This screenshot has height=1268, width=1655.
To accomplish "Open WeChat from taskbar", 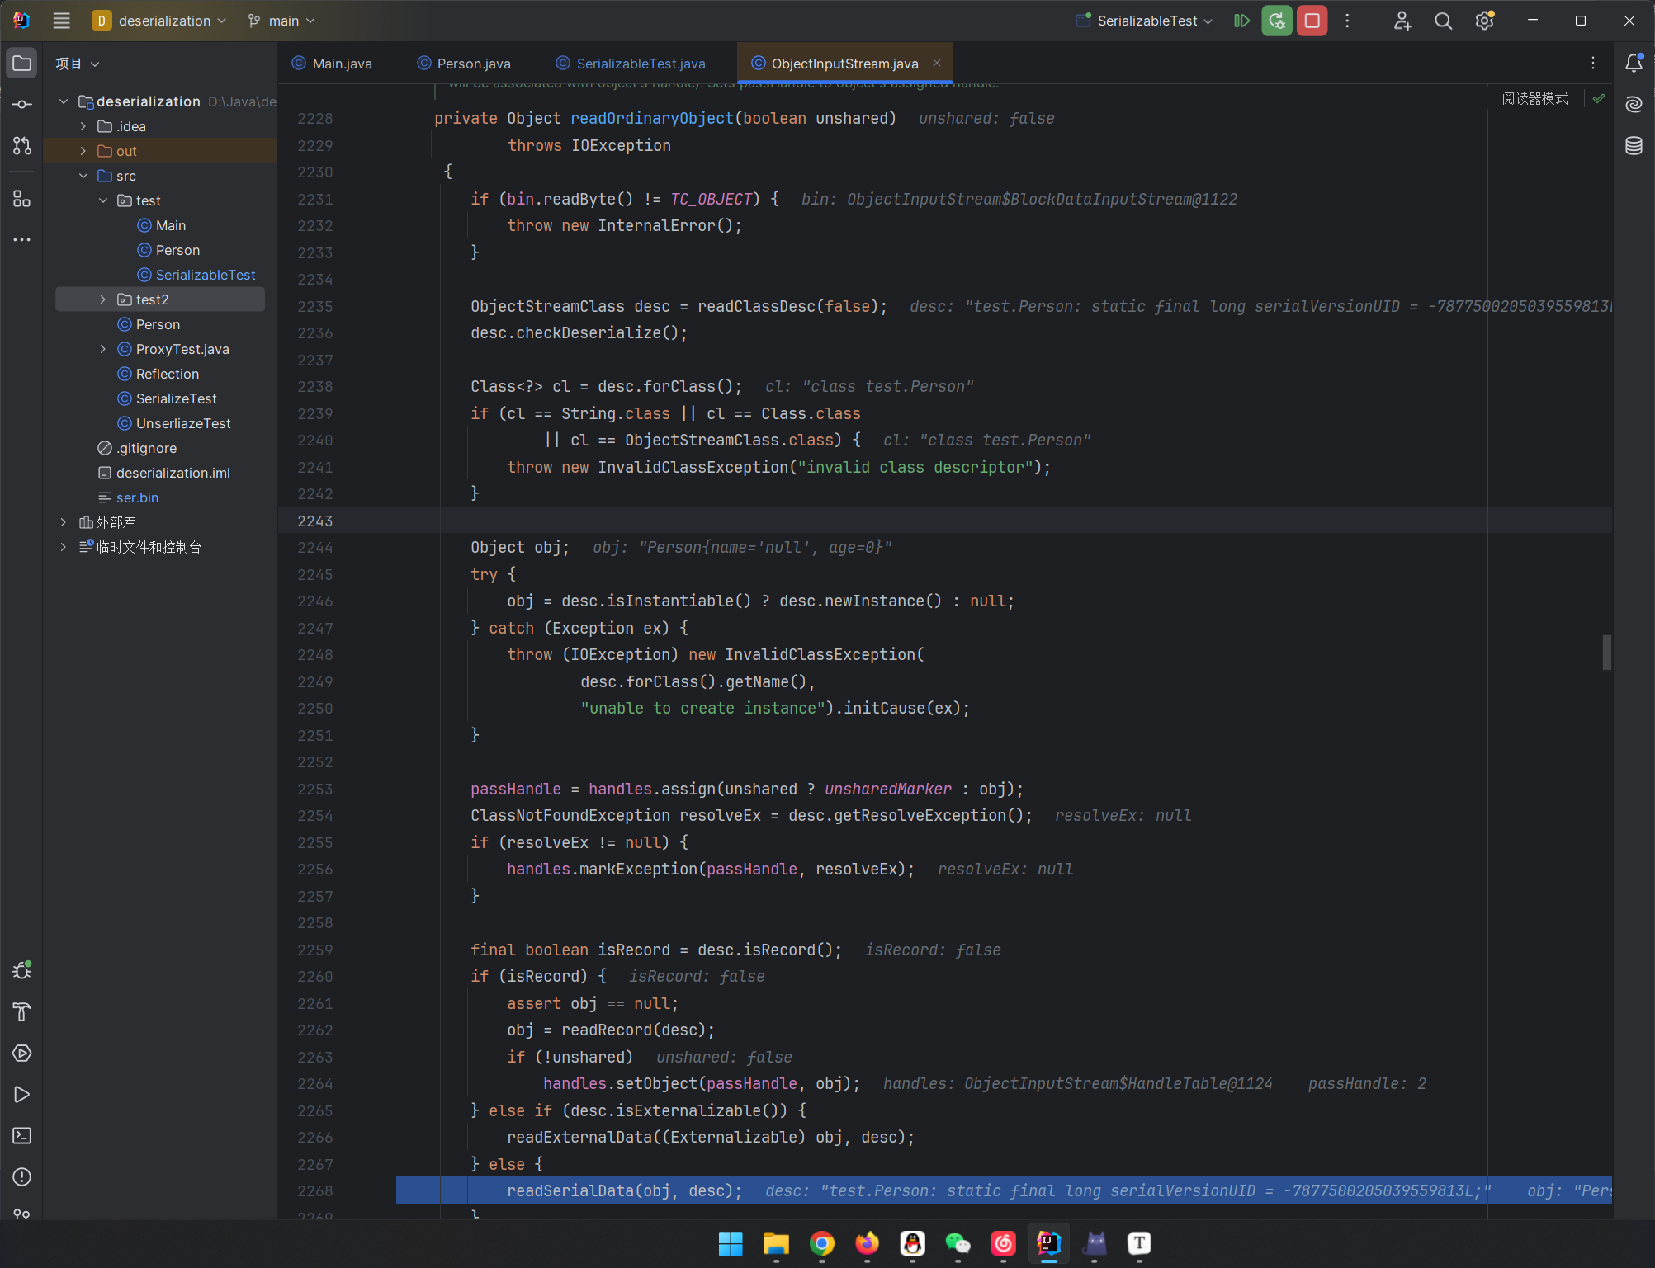I will 958,1243.
